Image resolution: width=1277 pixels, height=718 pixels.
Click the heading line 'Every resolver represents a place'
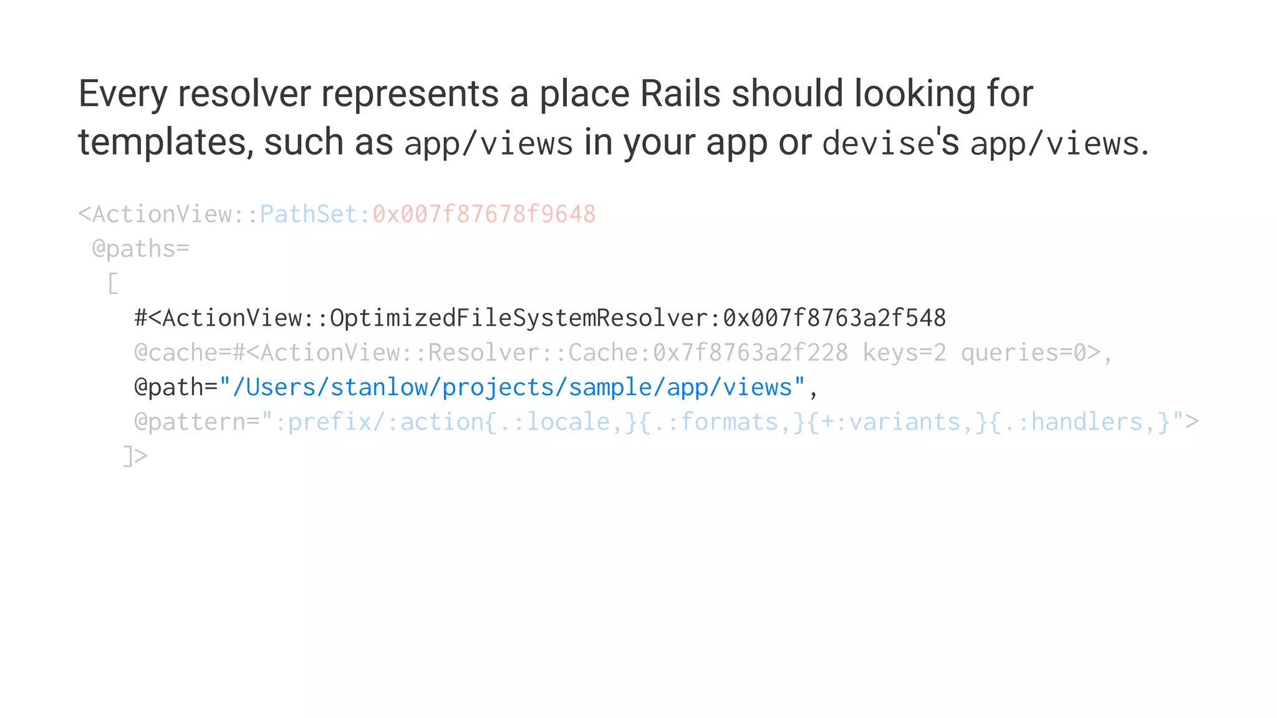pyautogui.click(x=555, y=94)
